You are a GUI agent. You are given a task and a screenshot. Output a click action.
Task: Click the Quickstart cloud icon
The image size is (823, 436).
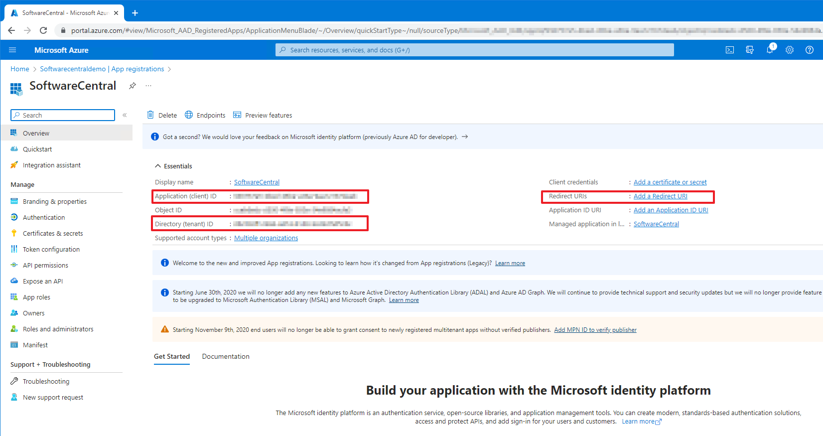pyautogui.click(x=14, y=149)
